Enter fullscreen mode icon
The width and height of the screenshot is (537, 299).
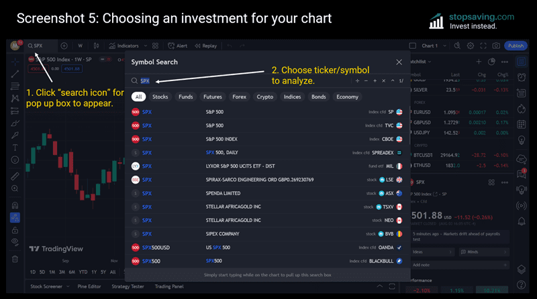483,46
